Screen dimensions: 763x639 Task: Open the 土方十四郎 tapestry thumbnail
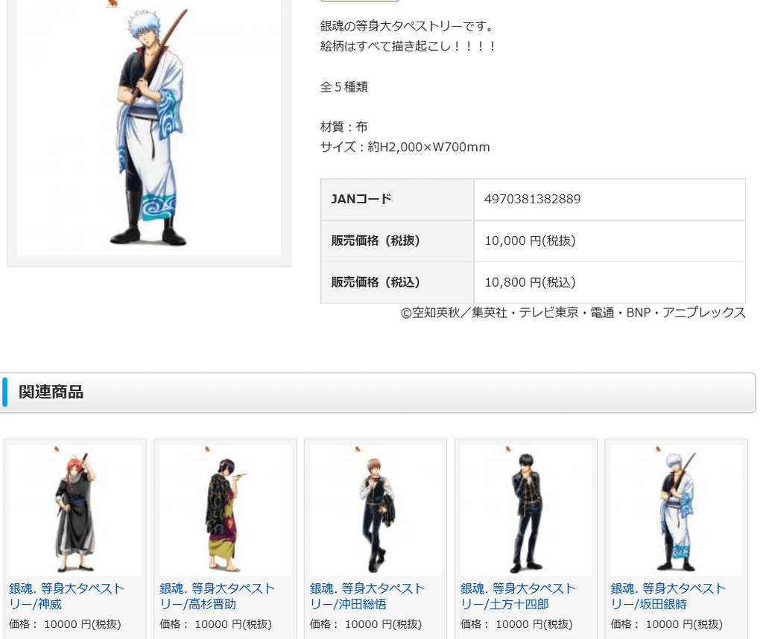pos(526,509)
